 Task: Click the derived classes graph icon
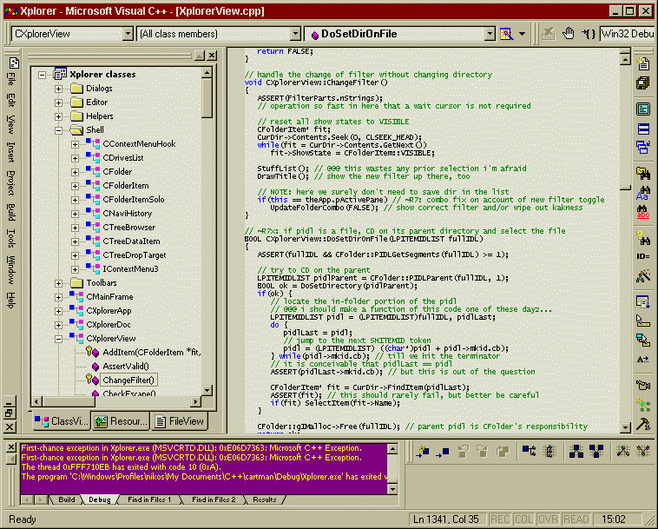pyautogui.click(x=576, y=452)
